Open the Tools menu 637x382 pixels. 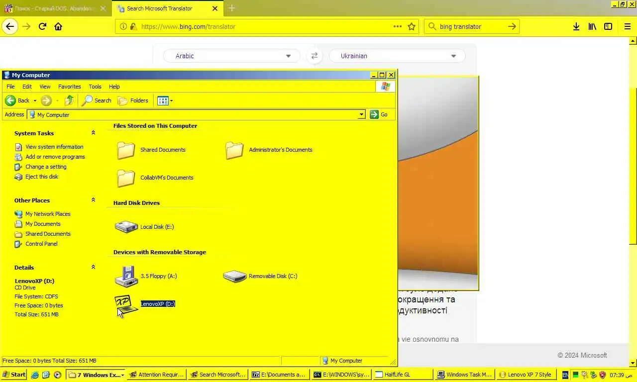95,87
